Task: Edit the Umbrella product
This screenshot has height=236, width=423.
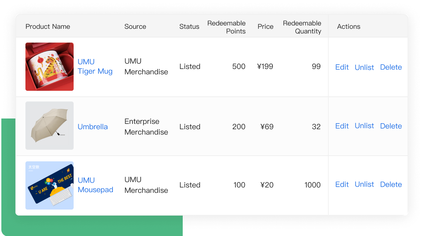Action: click(x=342, y=126)
